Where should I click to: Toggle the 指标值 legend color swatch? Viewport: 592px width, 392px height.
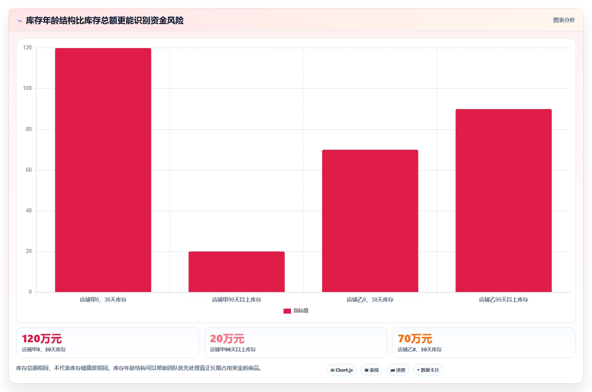[x=287, y=311]
